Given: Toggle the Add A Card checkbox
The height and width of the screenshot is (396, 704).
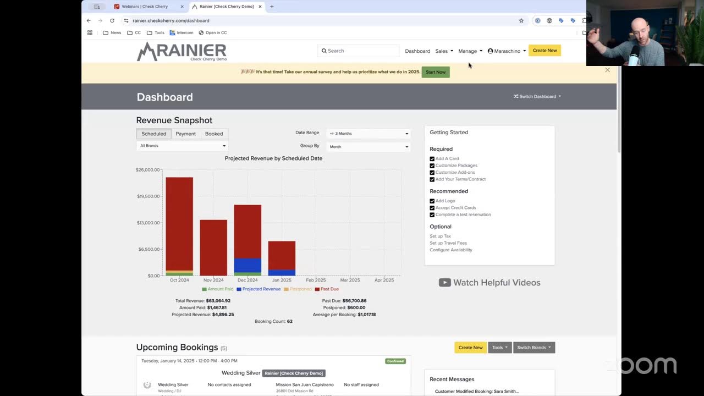Looking at the screenshot, I should pos(432,158).
